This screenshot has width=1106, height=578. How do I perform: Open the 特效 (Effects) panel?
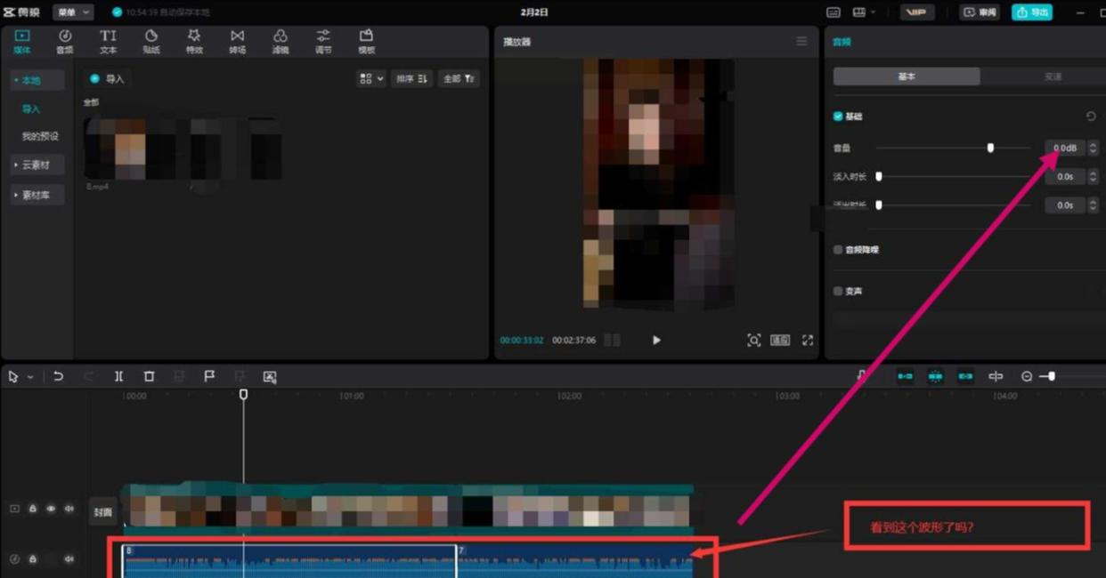(x=194, y=41)
